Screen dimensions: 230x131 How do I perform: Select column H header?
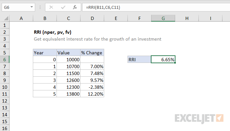tap(187, 18)
